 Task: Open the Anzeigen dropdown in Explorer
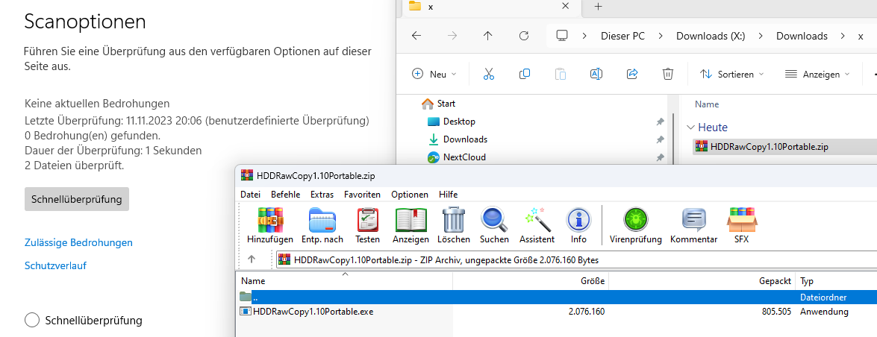817,74
